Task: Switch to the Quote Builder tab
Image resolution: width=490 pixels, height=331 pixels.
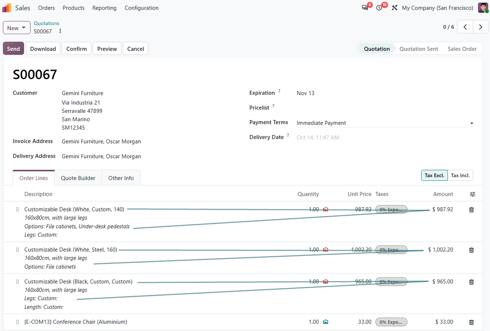Action: (x=78, y=178)
